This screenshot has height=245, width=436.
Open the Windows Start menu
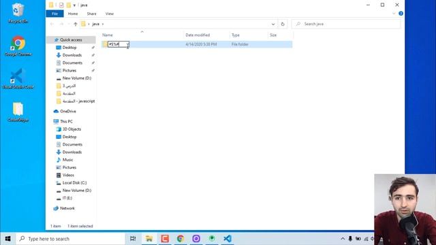pos(7,239)
